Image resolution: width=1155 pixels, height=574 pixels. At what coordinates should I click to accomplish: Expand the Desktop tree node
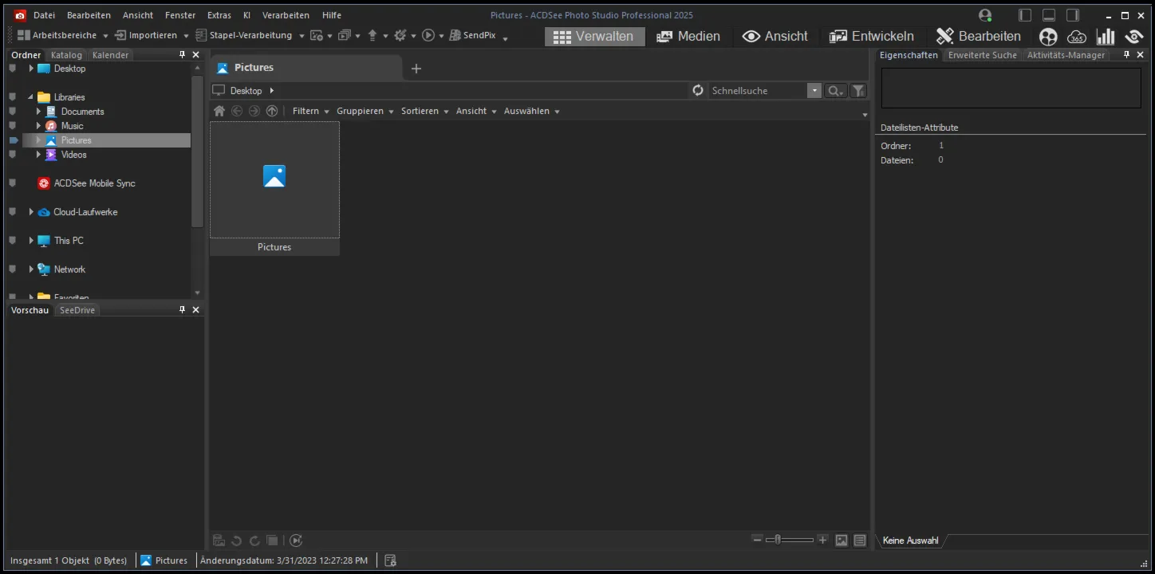[x=31, y=69]
